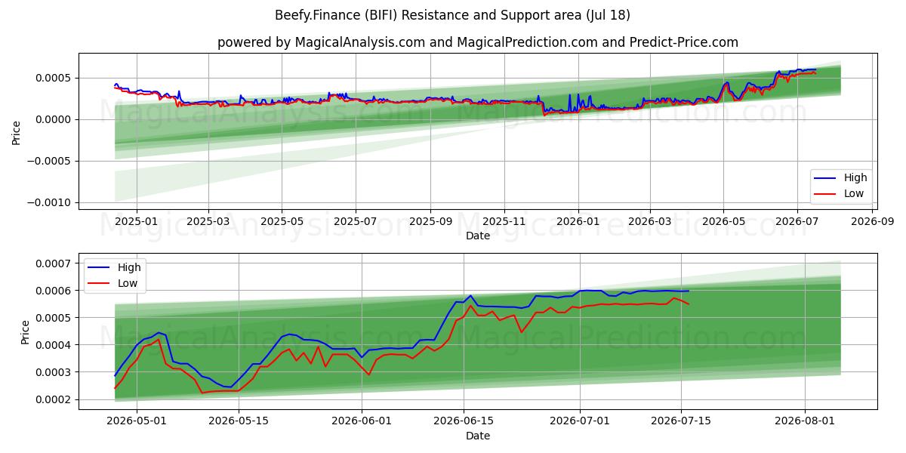Click the '2026-06-01' date tick on bottom chart
906x453 pixels.
click(x=362, y=422)
